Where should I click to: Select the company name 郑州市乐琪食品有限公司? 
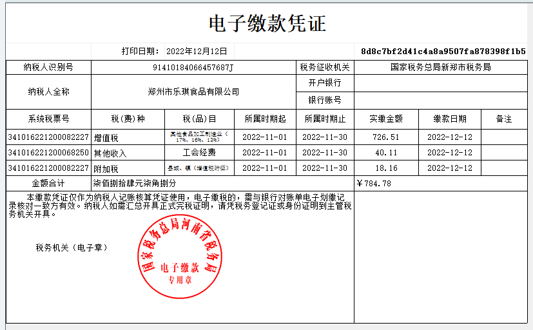point(193,92)
